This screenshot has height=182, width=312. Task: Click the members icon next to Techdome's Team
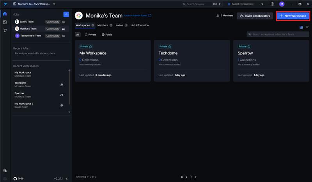click(x=64, y=36)
